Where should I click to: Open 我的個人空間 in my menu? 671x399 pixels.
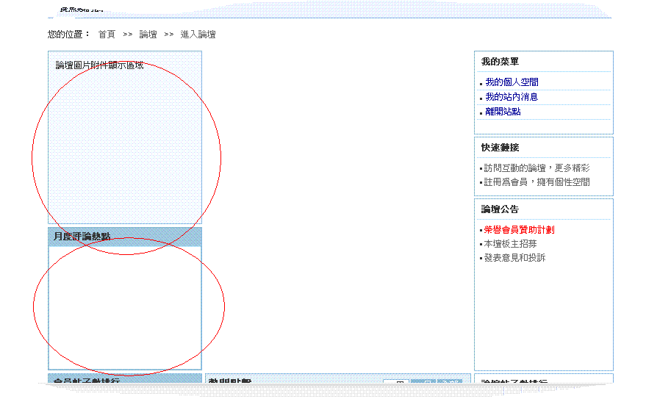pos(512,82)
